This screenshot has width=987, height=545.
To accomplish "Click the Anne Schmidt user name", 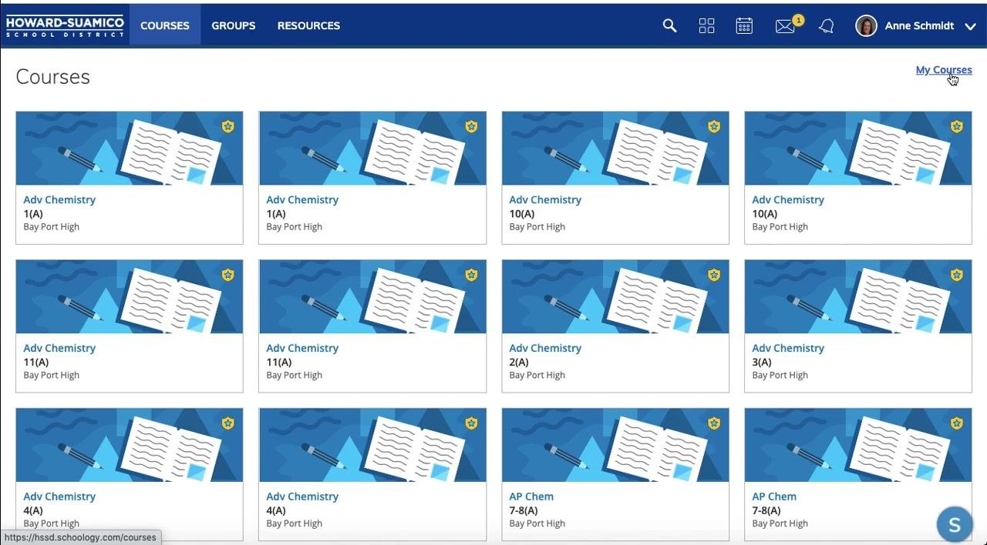I will [919, 25].
